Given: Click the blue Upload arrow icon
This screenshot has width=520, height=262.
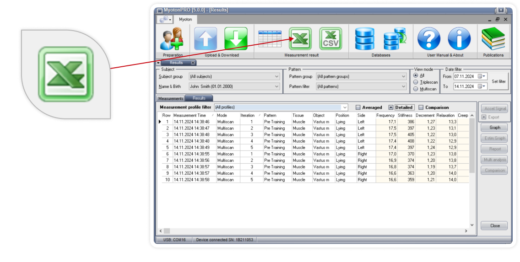Looking at the screenshot, I should tap(206, 39).
